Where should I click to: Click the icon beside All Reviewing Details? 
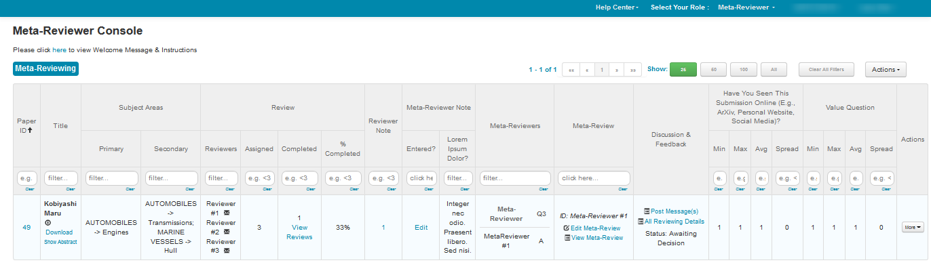tap(641, 222)
